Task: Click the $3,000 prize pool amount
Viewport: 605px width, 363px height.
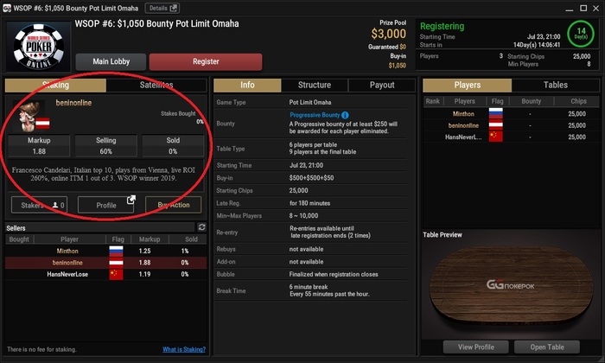Action: [389, 34]
